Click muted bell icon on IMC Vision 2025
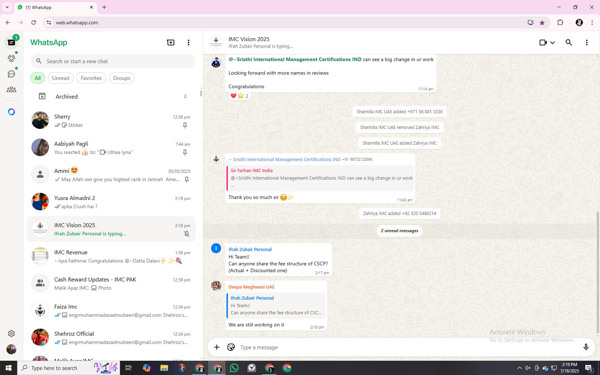This screenshot has width=600, height=375. click(x=186, y=234)
